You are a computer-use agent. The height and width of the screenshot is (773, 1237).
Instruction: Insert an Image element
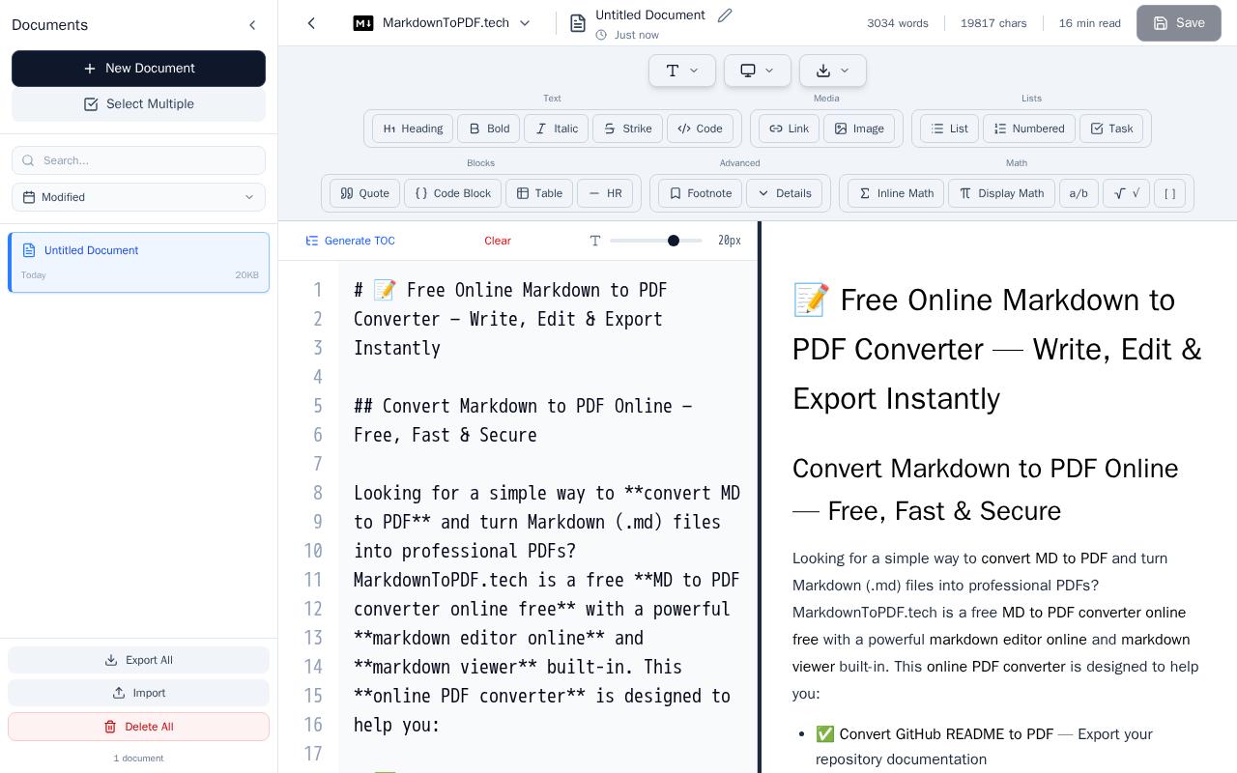(859, 129)
